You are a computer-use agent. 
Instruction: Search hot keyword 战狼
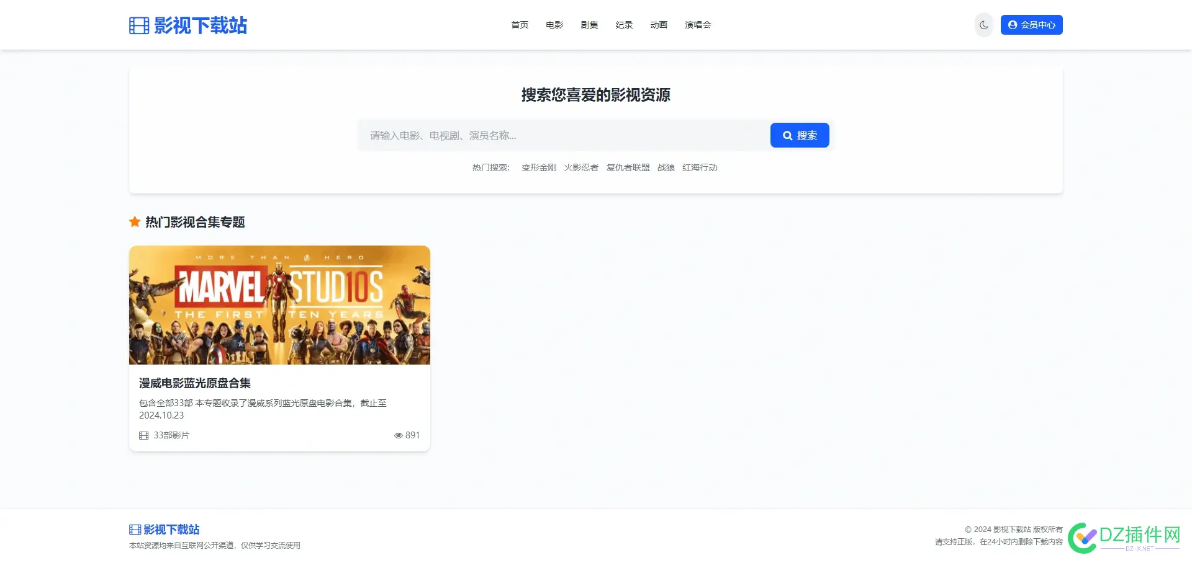[666, 167]
